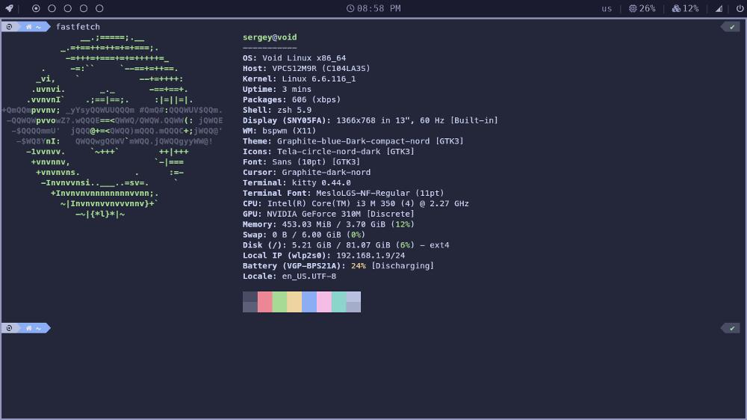Screen dimensions: 747x420
Task: Click 'Terminal Font: MesloLGS-NF-Regular' line
Action: click(x=343, y=193)
